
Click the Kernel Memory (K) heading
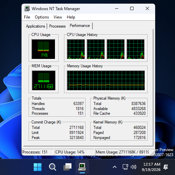[108, 122]
